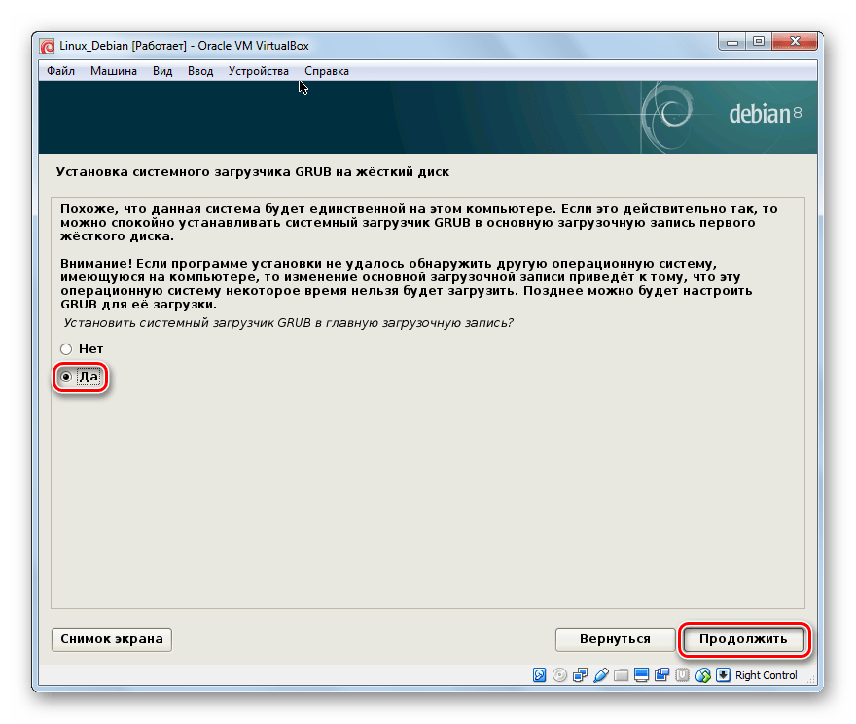Click the Вернуться button

615,639
